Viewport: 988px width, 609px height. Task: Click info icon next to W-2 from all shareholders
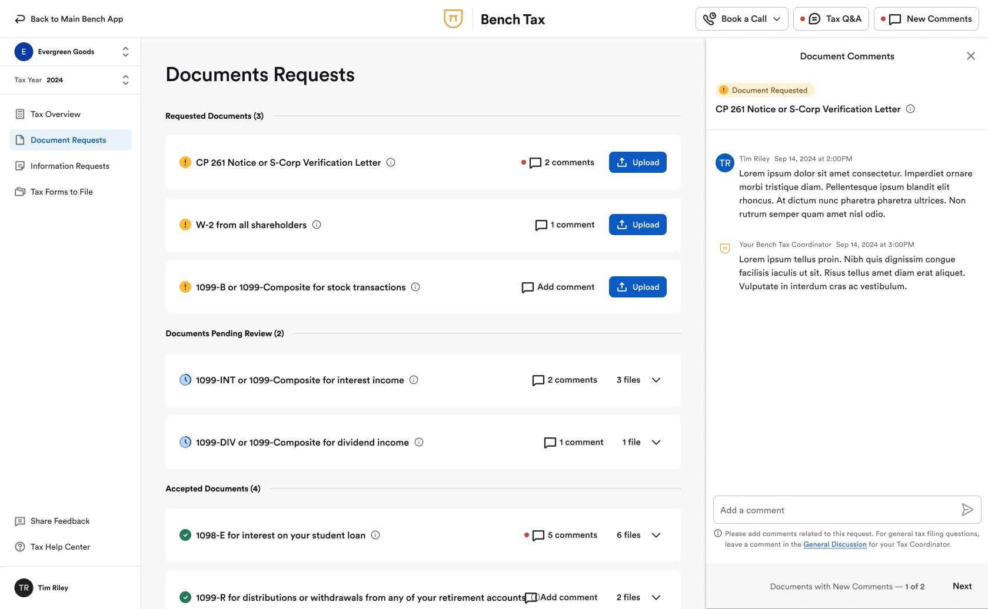tap(317, 225)
